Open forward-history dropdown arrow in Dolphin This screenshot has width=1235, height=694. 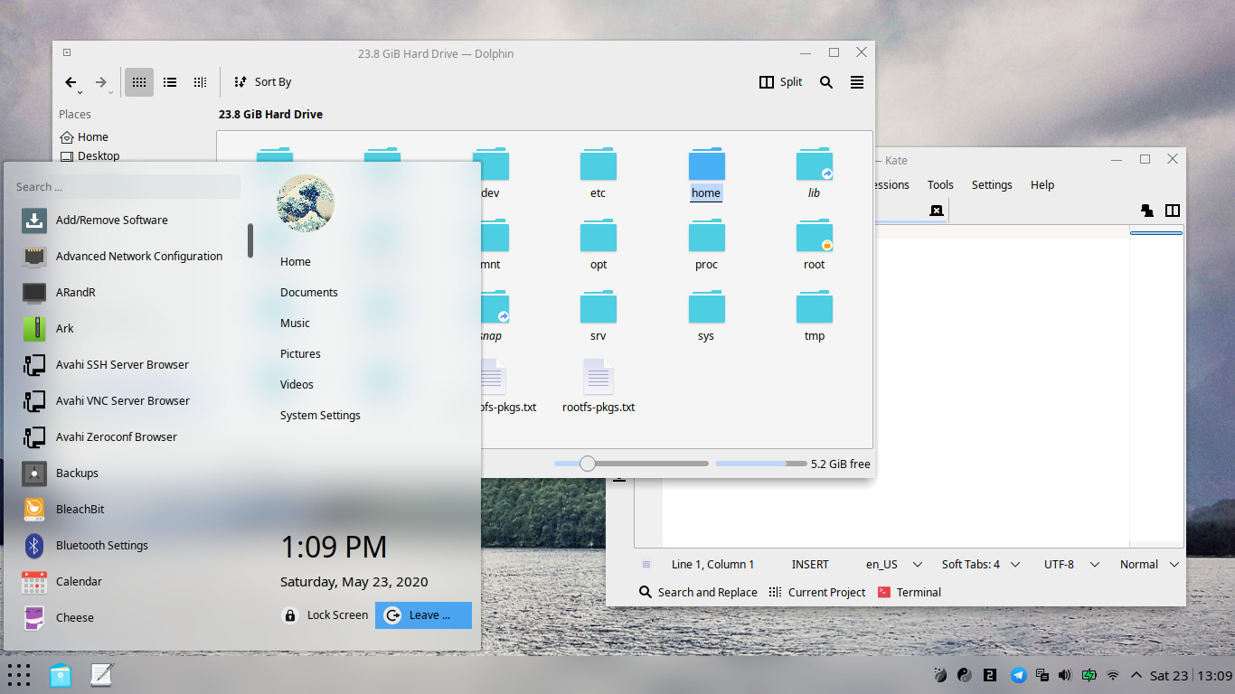[110, 92]
